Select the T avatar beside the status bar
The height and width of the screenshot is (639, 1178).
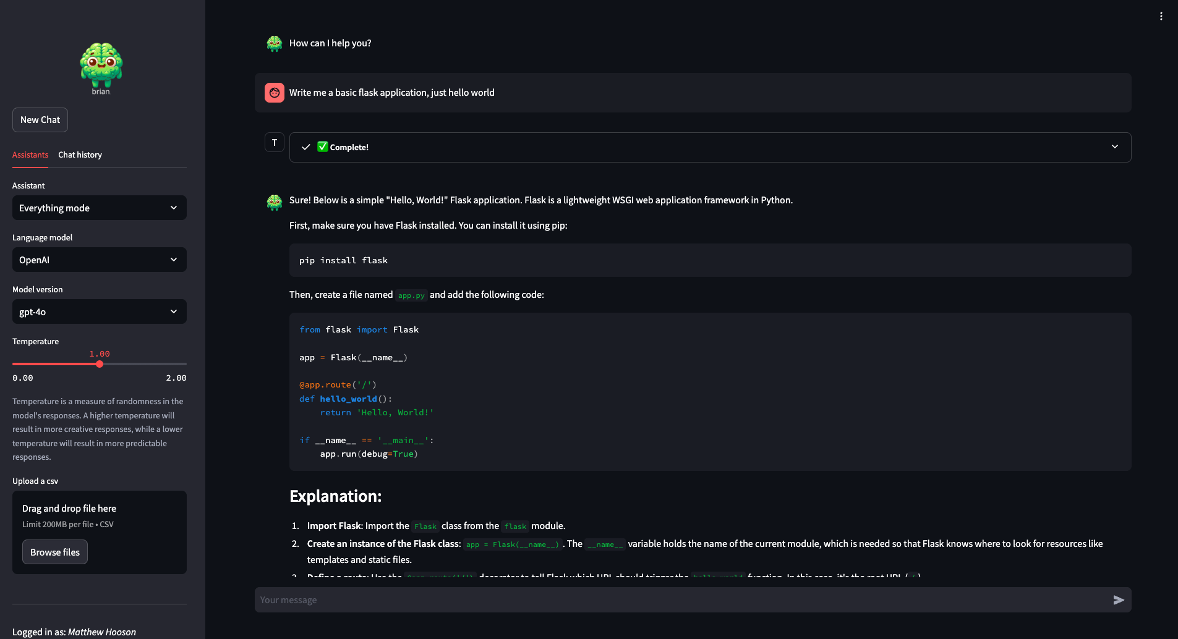[x=274, y=142]
